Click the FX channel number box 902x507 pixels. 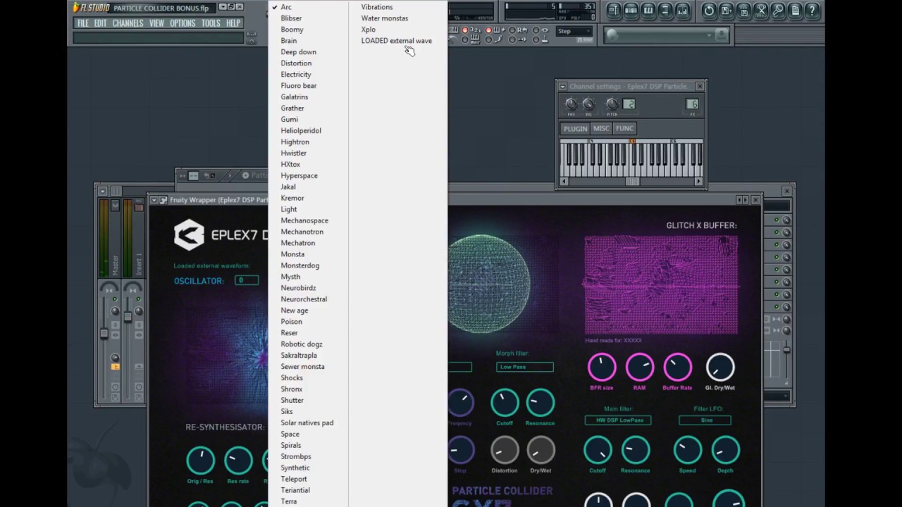click(692, 104)
